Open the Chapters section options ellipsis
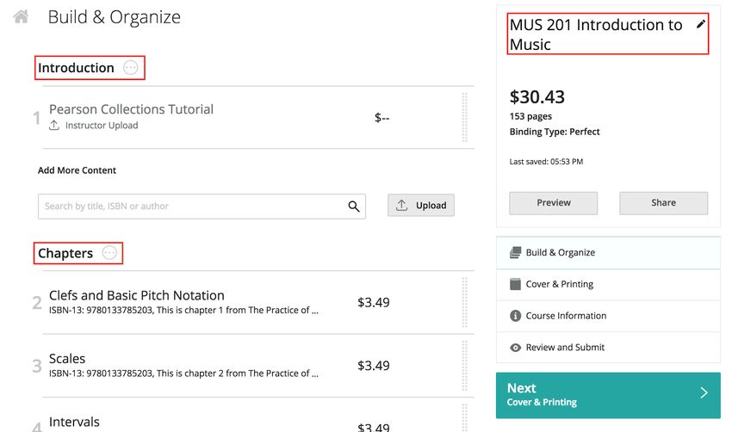Screen dimensions: 732x432 [109, 253]
